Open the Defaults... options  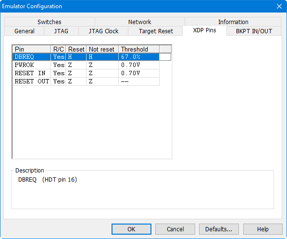click(219, 229)
